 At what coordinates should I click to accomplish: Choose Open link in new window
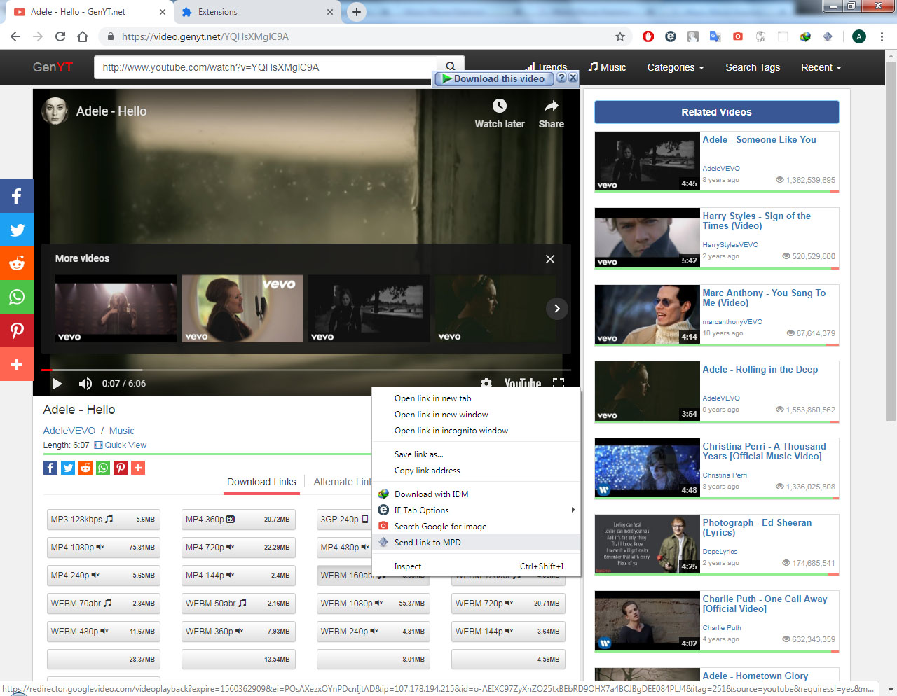[x=477, y=415]
